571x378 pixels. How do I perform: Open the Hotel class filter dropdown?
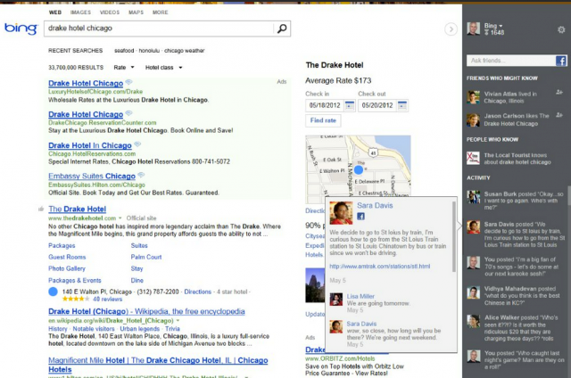(163, 67)
